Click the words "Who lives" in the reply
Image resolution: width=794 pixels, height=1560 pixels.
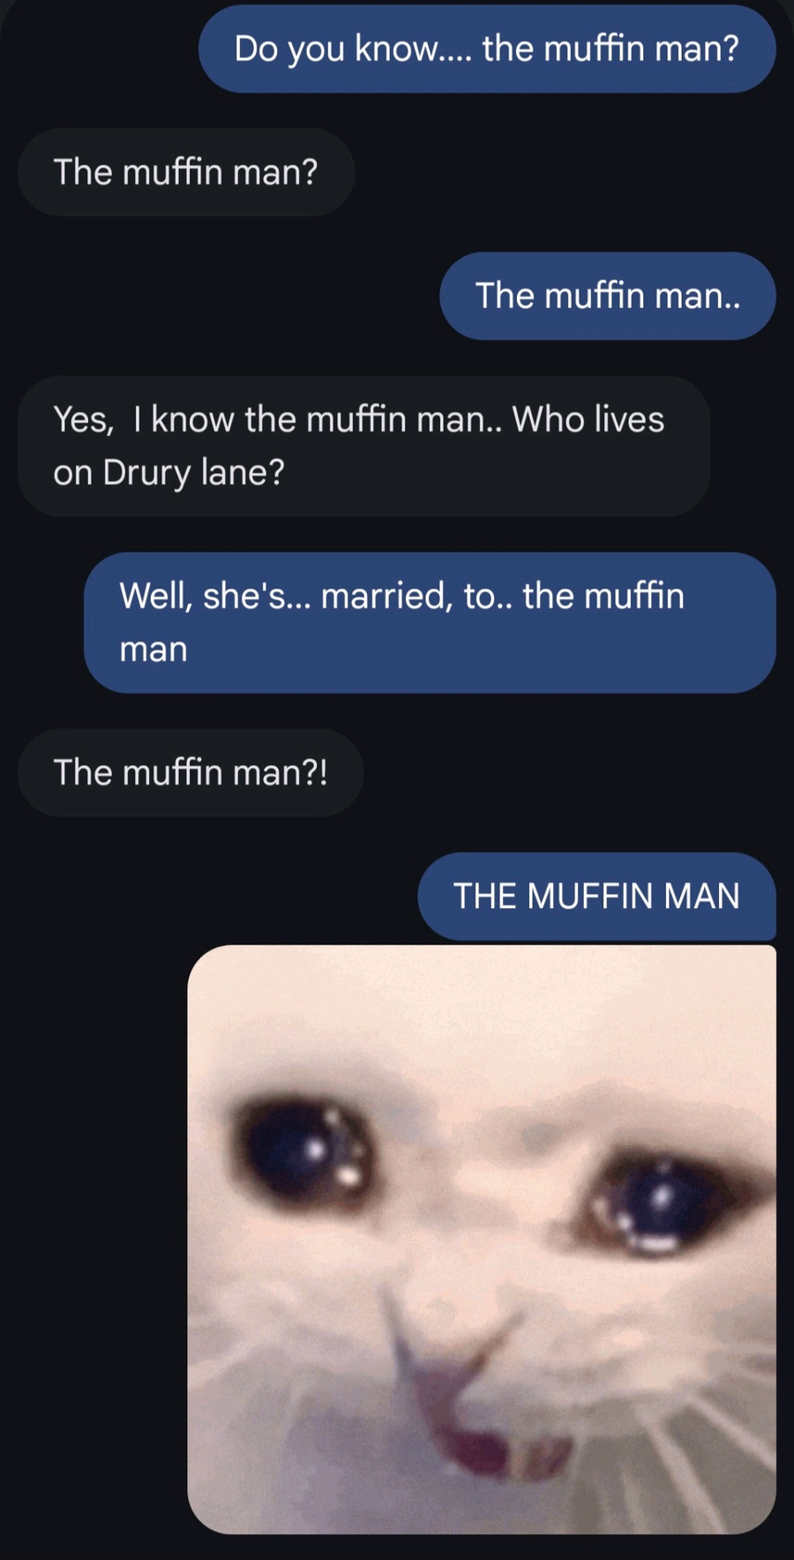(588, 419)
